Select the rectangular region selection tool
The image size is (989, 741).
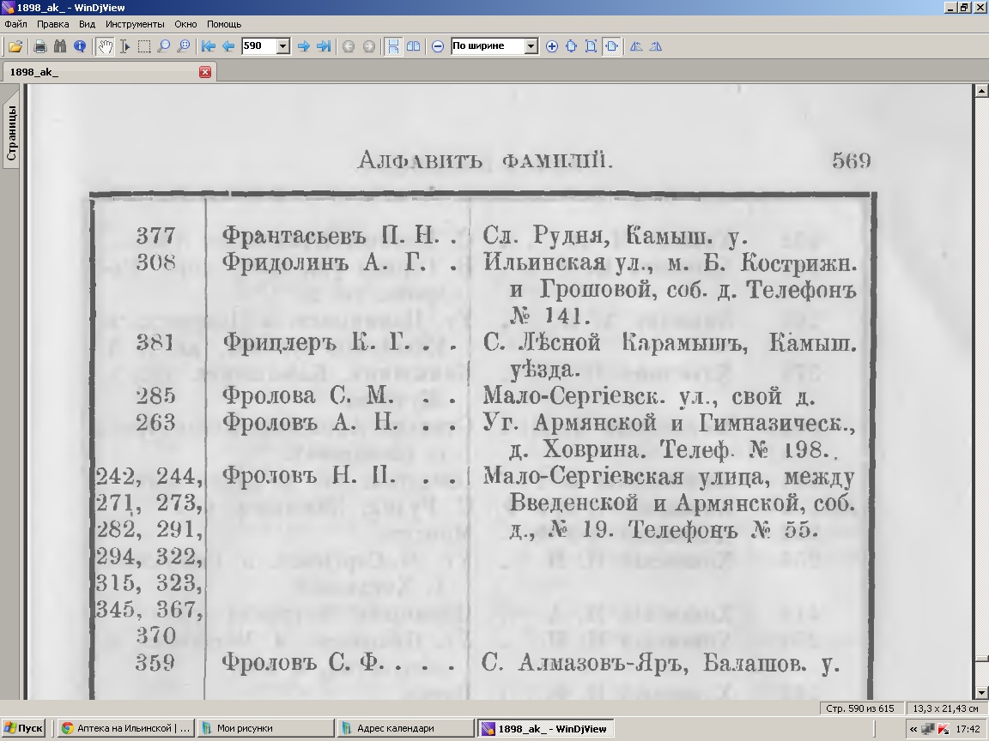click(x=144, y=46)
